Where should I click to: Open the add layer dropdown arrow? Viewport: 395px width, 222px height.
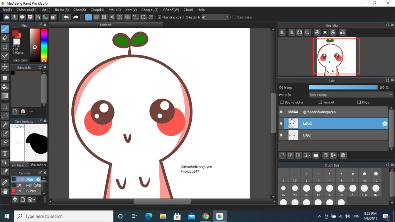coord(309,156)
